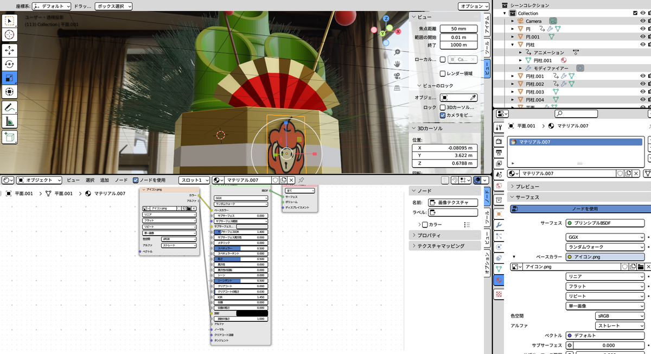The width and height of the screenshot is (651, 354).
Task: Open the ノード menu in node editor
Action: [121, 180]
